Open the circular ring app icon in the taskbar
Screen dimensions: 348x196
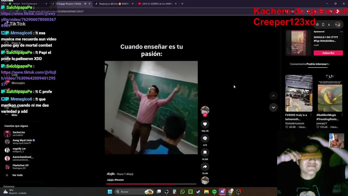tap(167, 192)
